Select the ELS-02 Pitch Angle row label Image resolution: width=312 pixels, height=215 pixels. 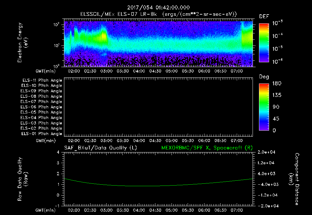(x=41, y=128)
